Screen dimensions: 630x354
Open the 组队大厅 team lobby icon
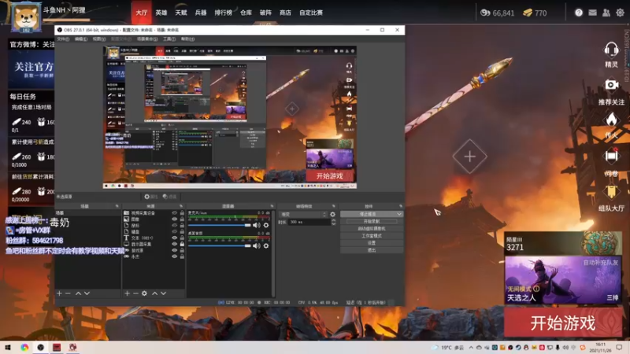[x=611, y=192]
